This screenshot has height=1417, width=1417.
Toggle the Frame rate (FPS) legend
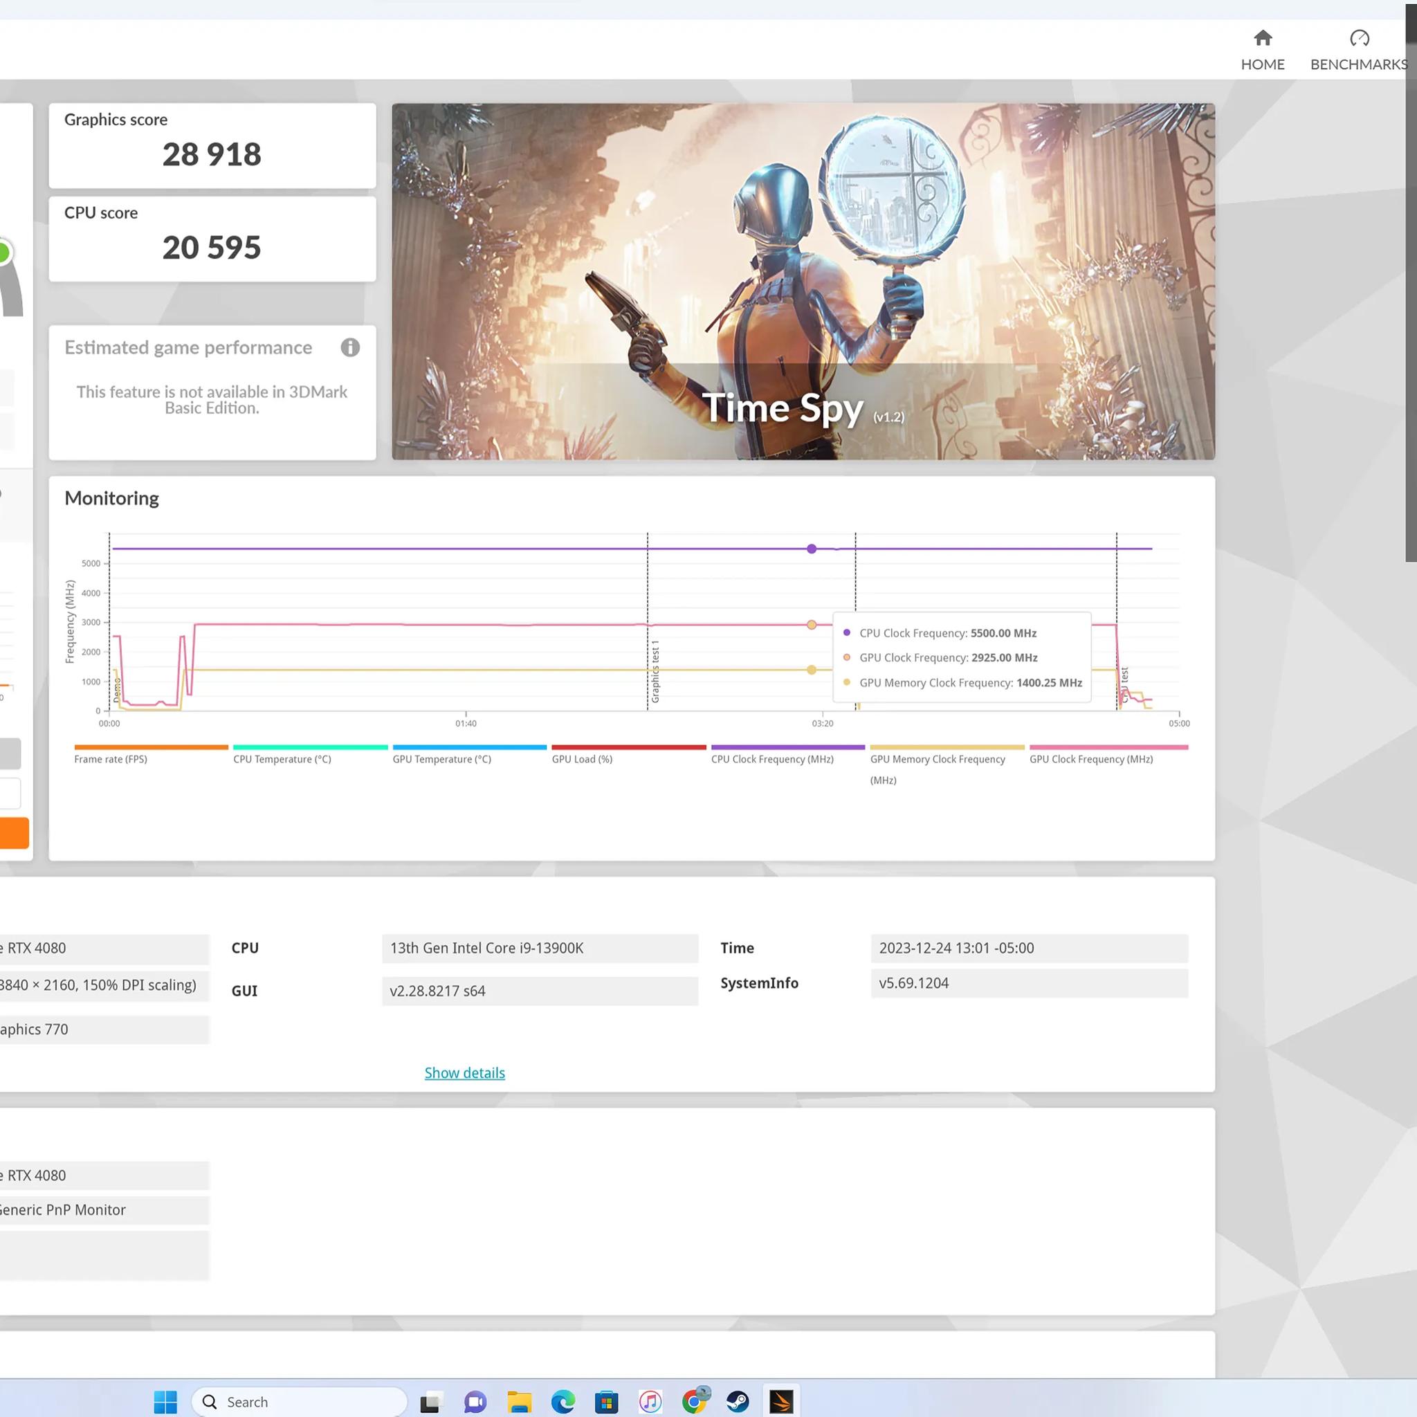click(151, 755)
